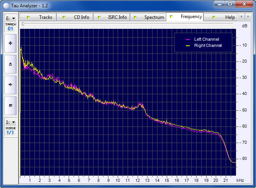The height and width of the screenshot is (188, 256).
Task: Click the track number 01 display
Action: pyautogui.click(x=10, y=29)
